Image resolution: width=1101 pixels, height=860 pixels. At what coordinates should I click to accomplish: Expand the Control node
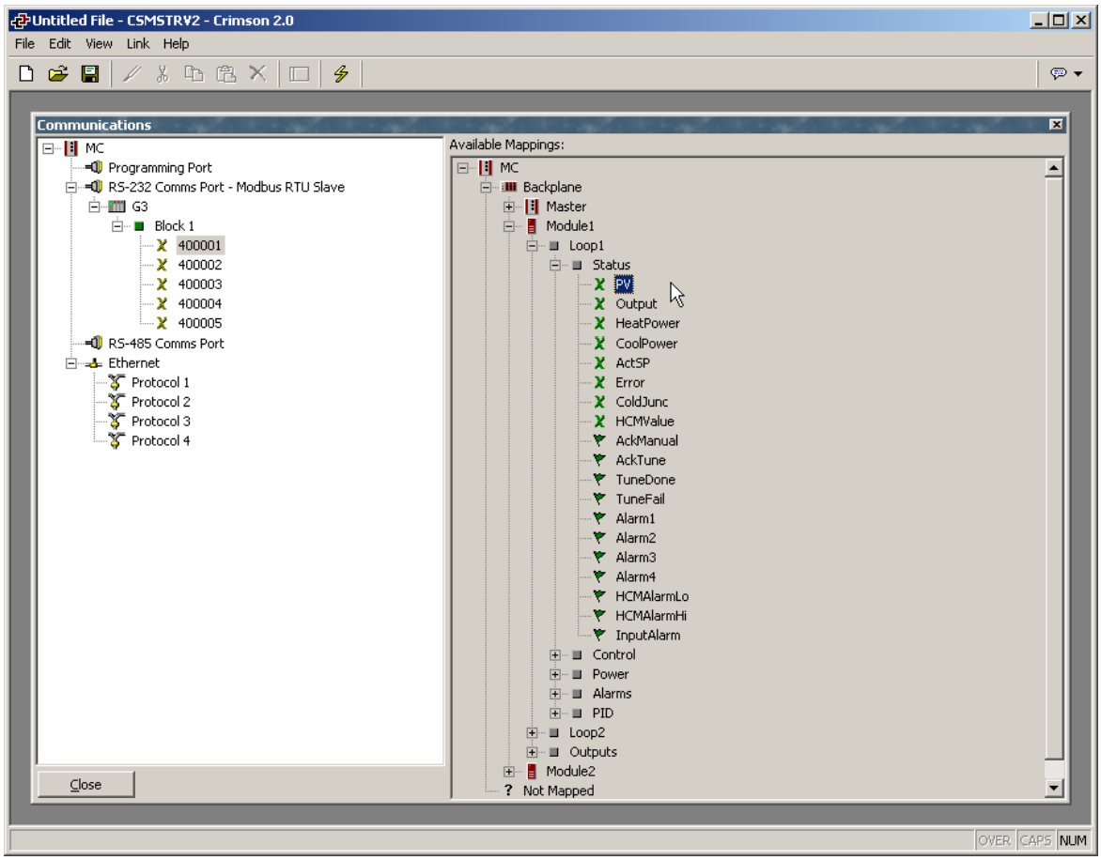point(554,655)
